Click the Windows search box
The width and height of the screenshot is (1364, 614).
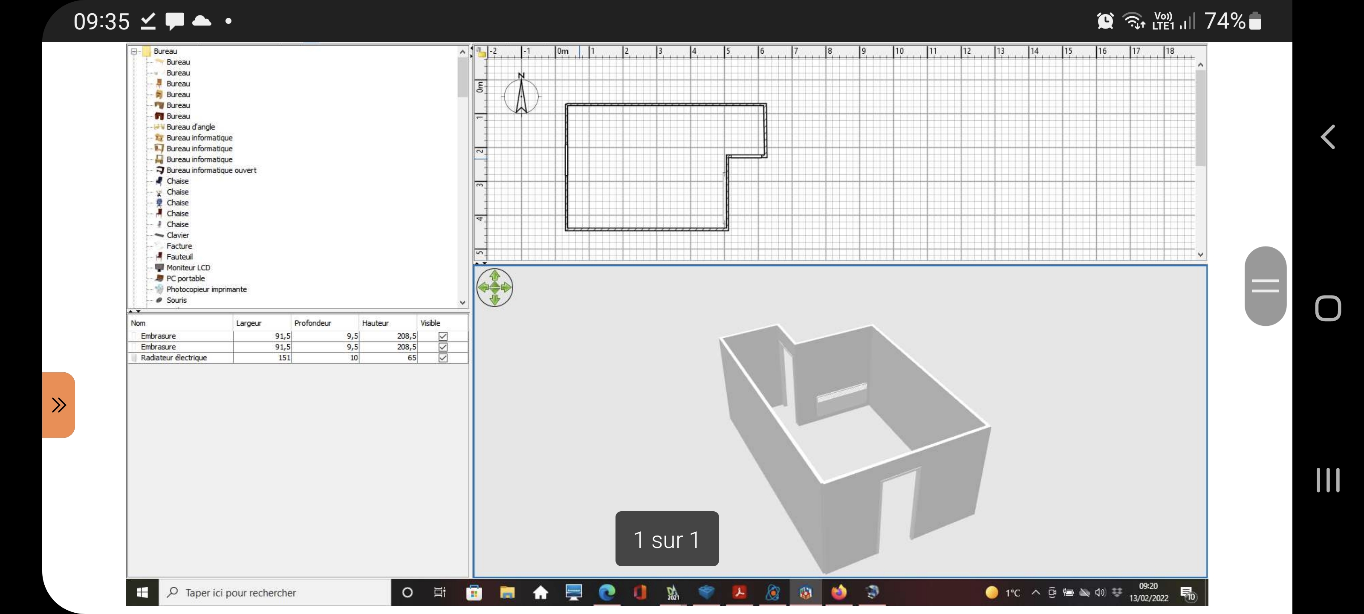(275, 593)
